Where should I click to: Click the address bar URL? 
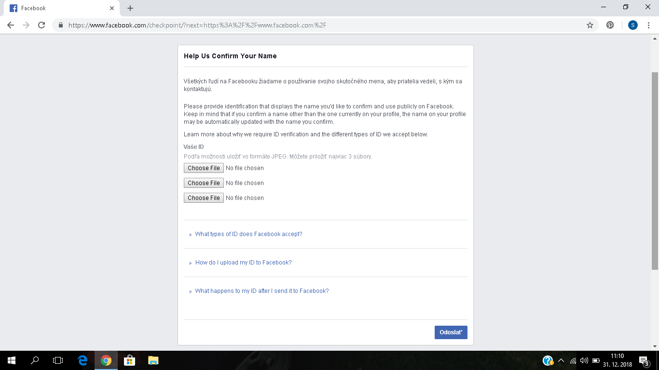pos(197,25)
